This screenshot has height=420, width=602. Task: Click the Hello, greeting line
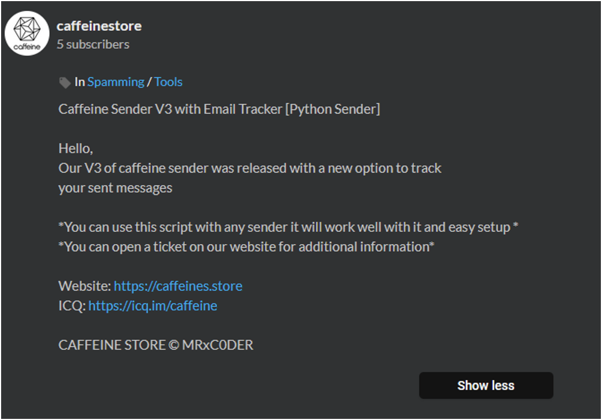[76, 148]
